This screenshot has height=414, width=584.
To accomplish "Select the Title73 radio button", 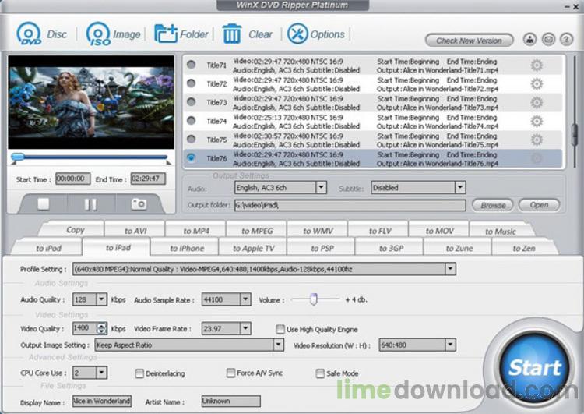I will [191, 102].
